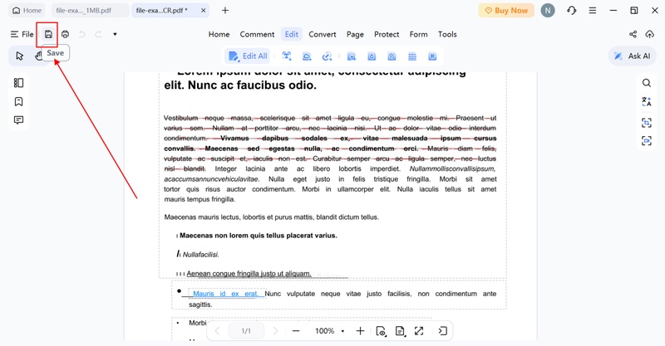Viewport: 665px width, 346px height.
Task: Click the screenshot capture icon in right sidebar
Action: point(647,140)
